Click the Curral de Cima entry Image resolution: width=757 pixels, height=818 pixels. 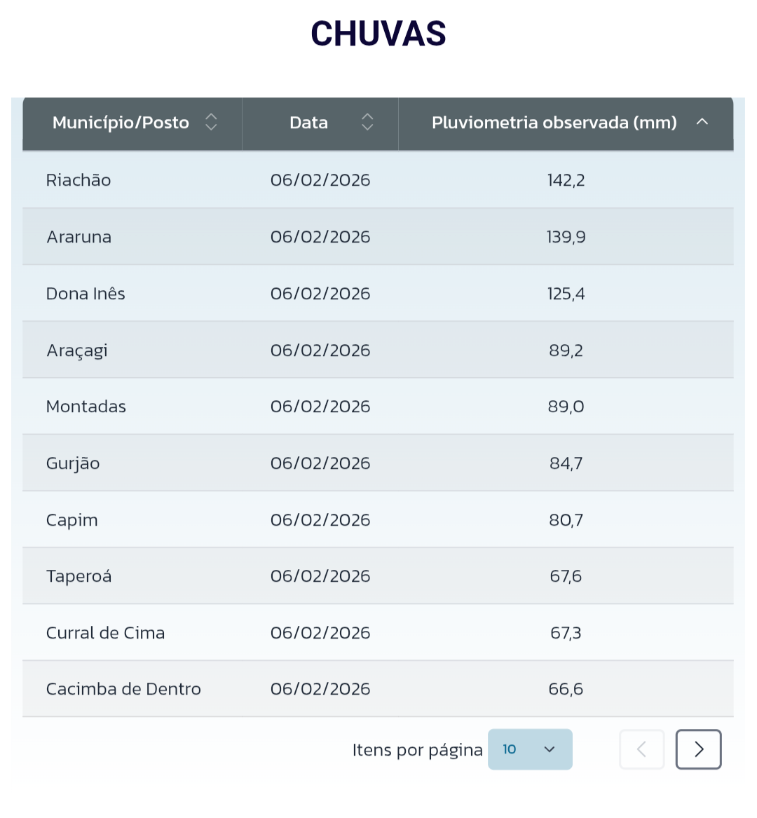[105, 633]
